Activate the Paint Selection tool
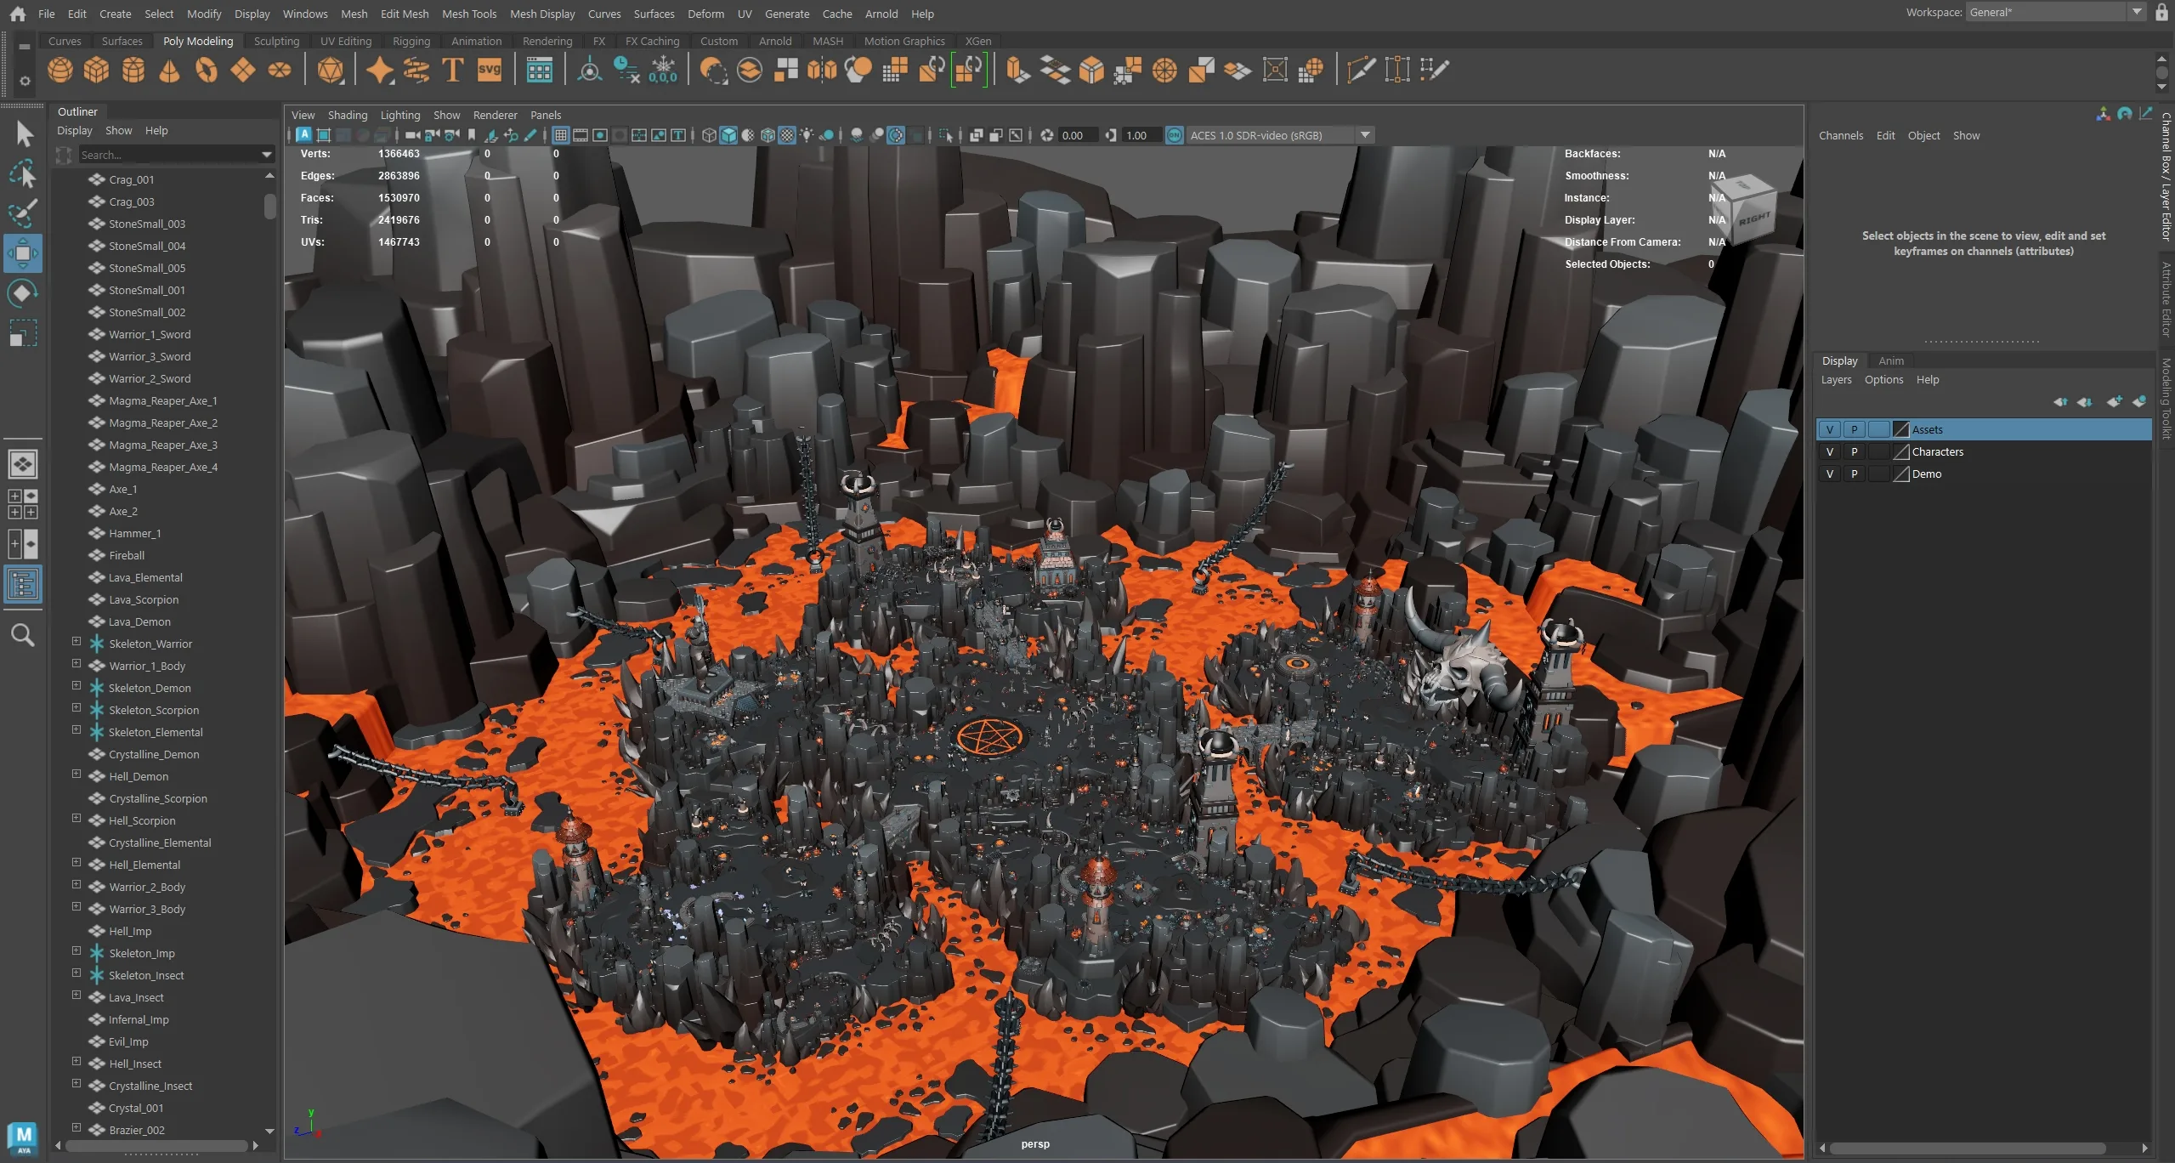 23,213
